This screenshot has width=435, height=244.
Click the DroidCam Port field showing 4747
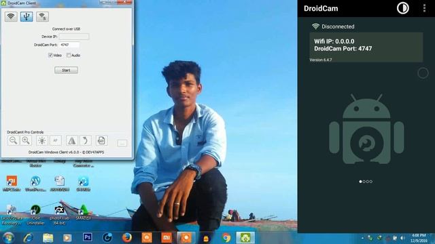pos(69,45)
